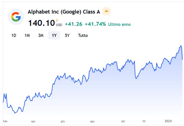This screenshot has width=184, height=126.
Task: Click the 2024 label on time axis
Action: pos(168,121)
